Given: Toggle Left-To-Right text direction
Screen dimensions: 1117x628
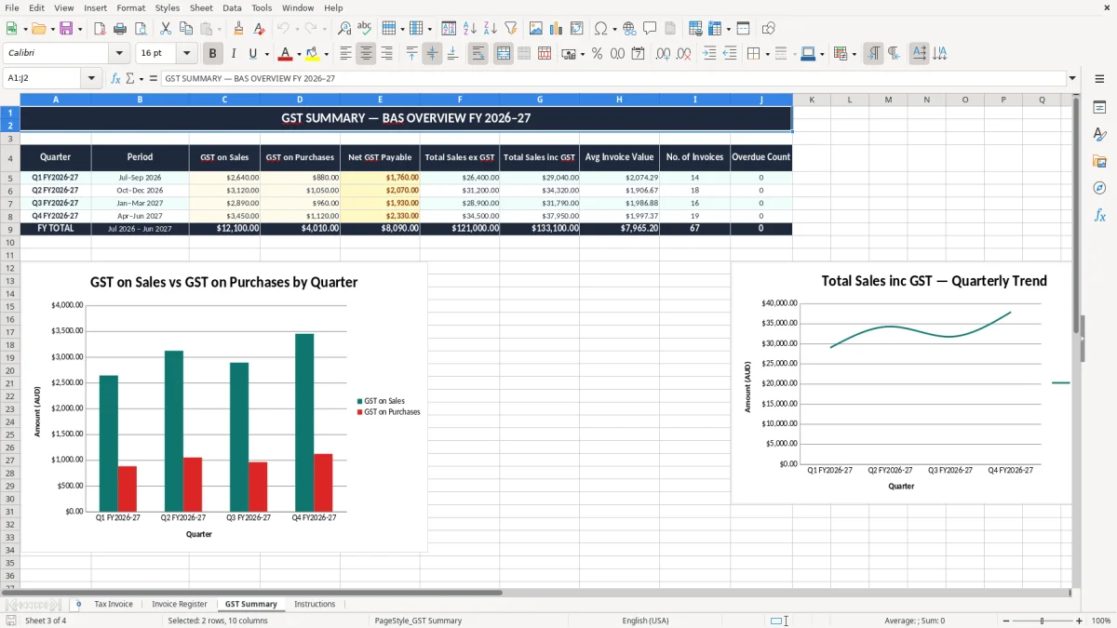Looking at the screenshot, I should [873, 54].
